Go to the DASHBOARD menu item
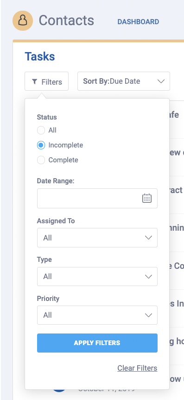 [x=138, y=22]
